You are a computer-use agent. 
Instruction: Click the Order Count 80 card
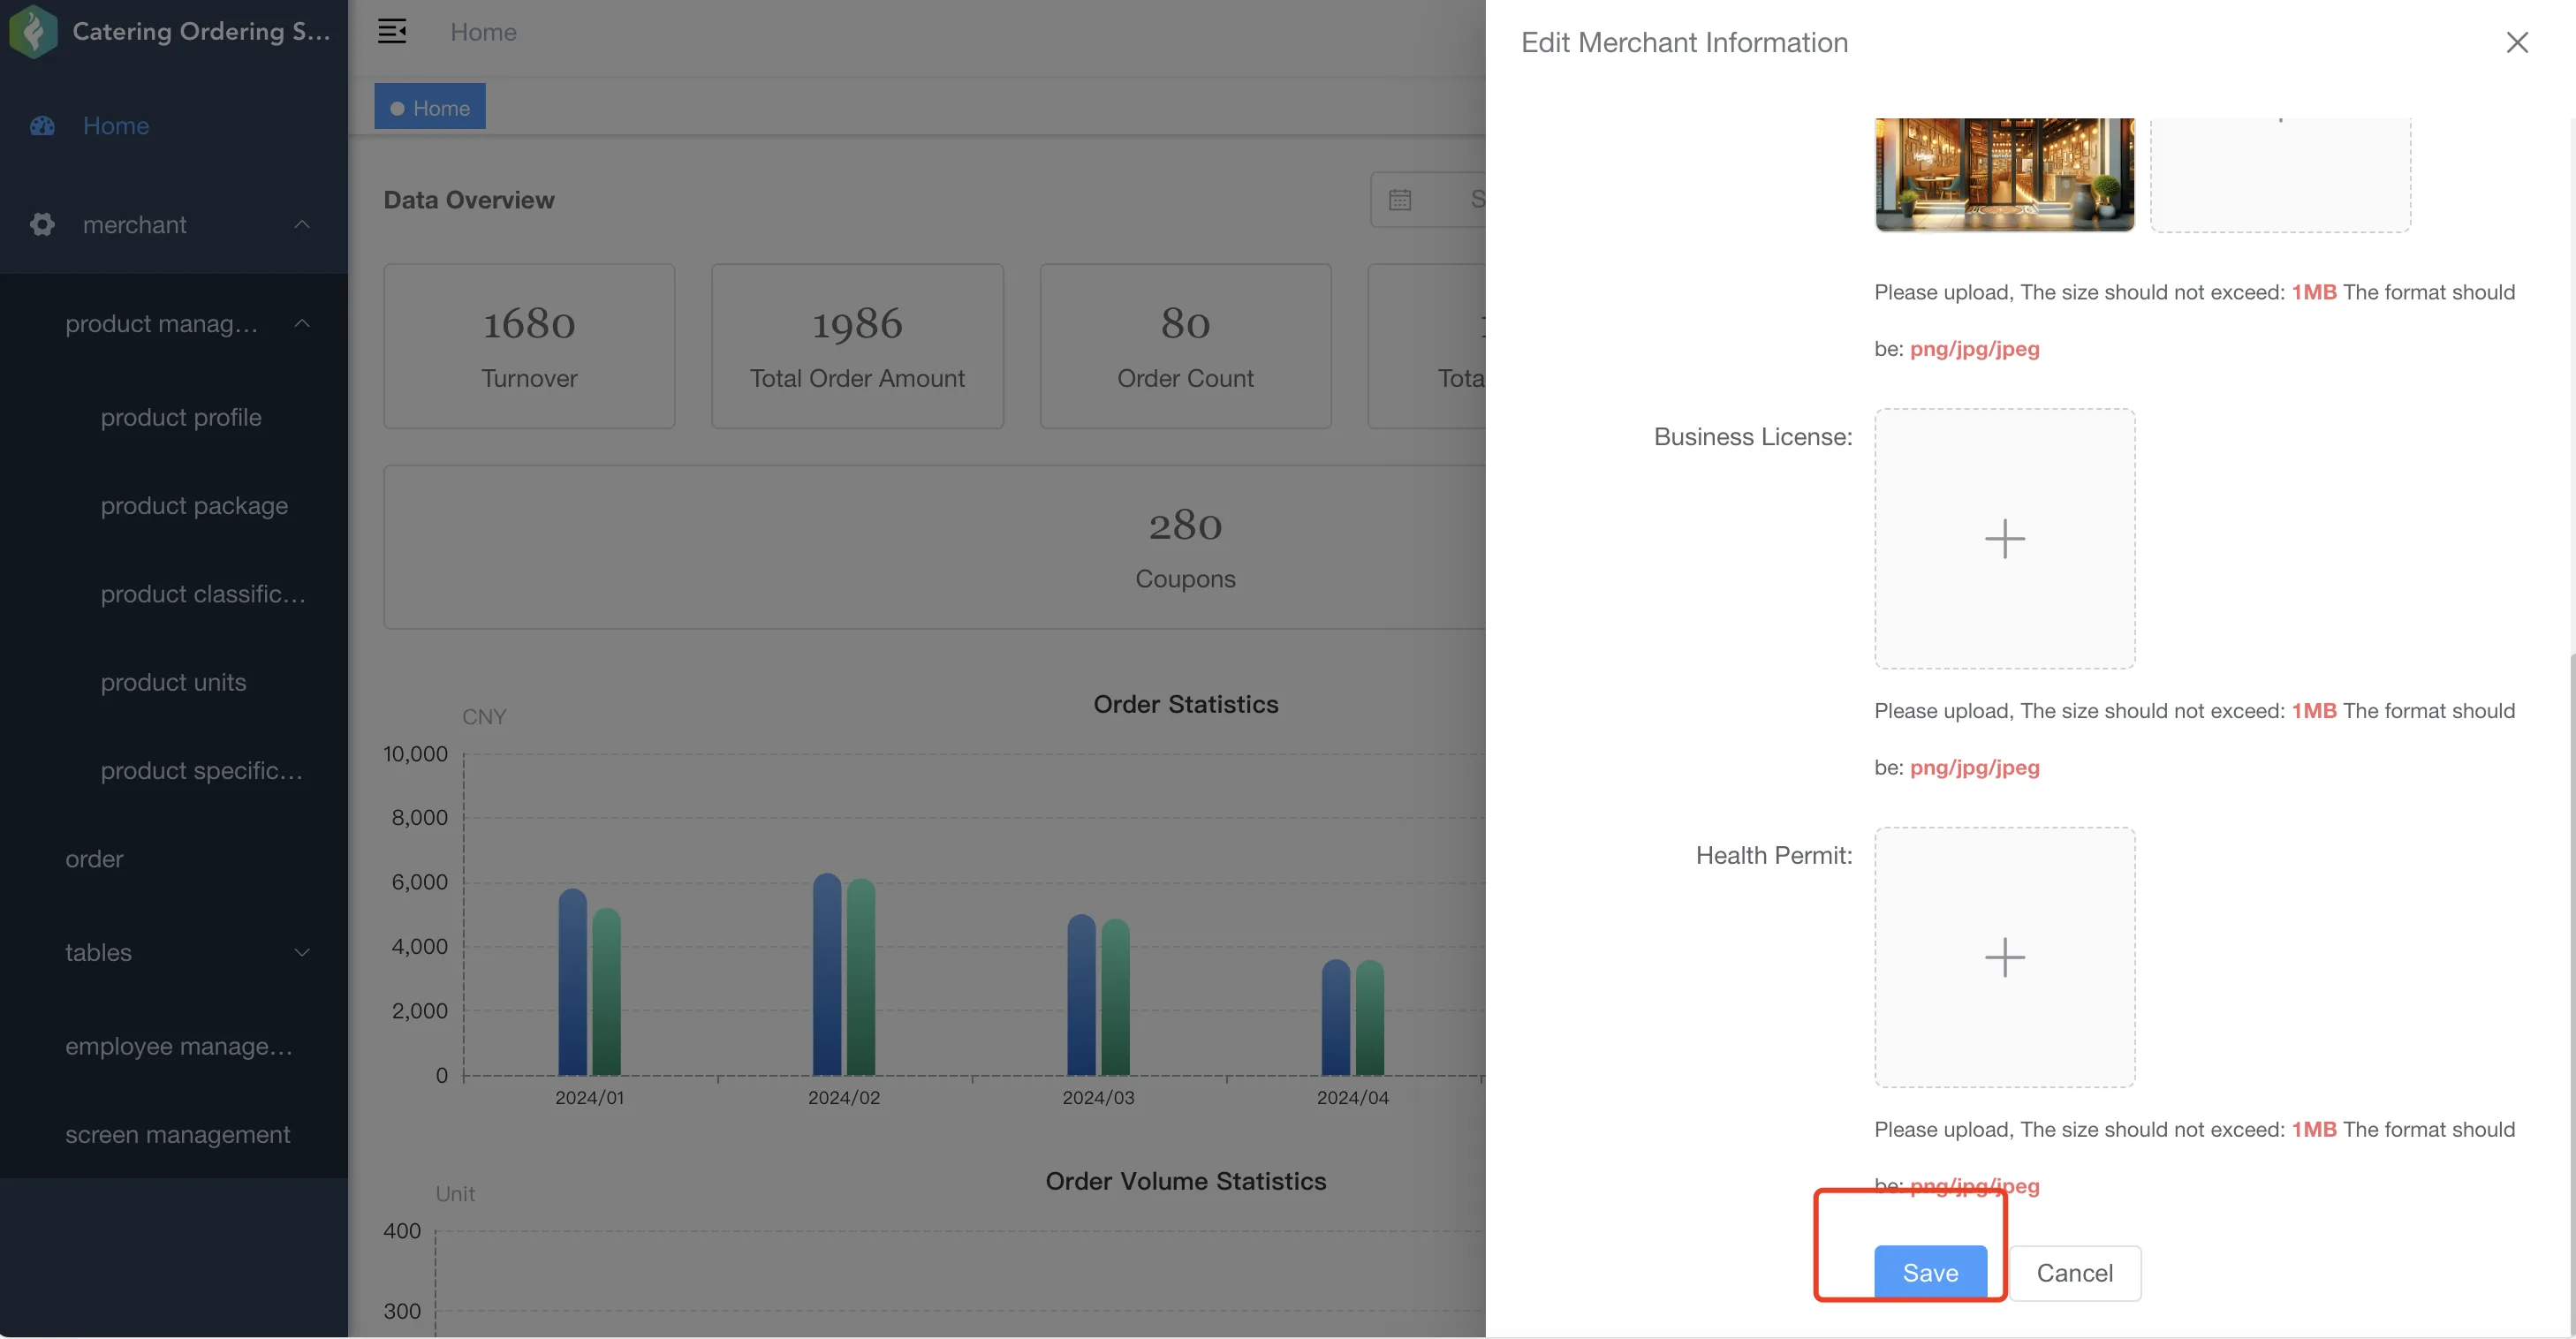1185,346
